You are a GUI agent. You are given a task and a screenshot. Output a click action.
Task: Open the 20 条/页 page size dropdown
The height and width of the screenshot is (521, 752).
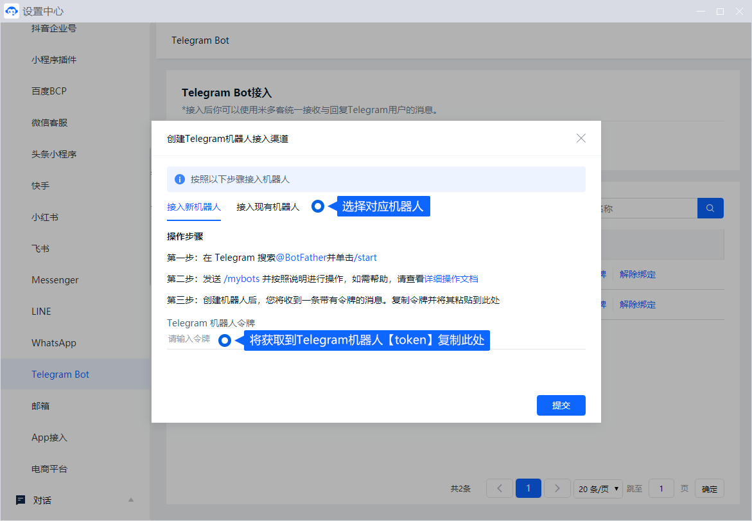point(598,489)
